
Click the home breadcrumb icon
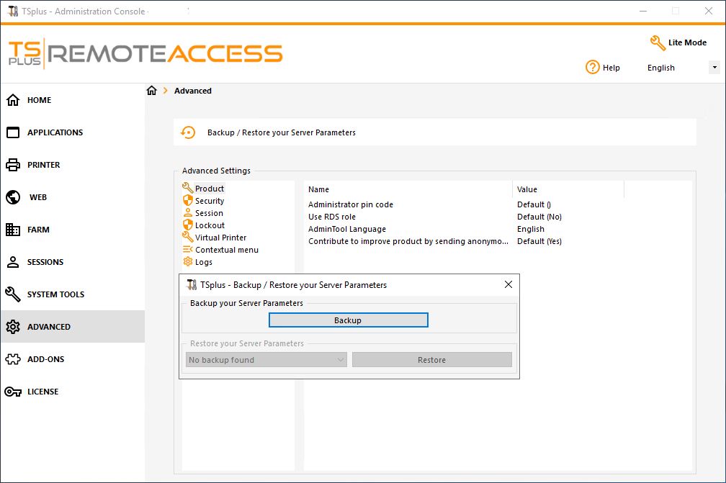(x=152, y=90)
